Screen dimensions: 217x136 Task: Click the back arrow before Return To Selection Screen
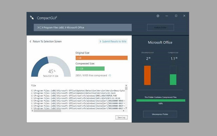point(29,41)
